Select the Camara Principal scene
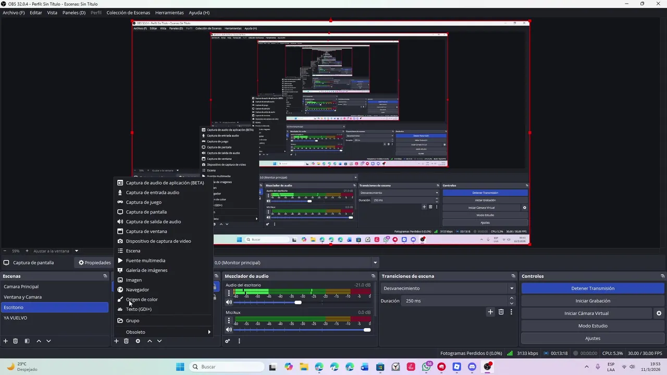Viewport: 667px width, 375px height. pyautogui.click(x=54, y=286)
